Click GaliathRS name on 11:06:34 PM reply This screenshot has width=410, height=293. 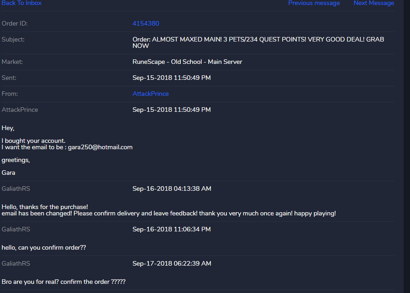pyautogui.click(x=16, y=229)
